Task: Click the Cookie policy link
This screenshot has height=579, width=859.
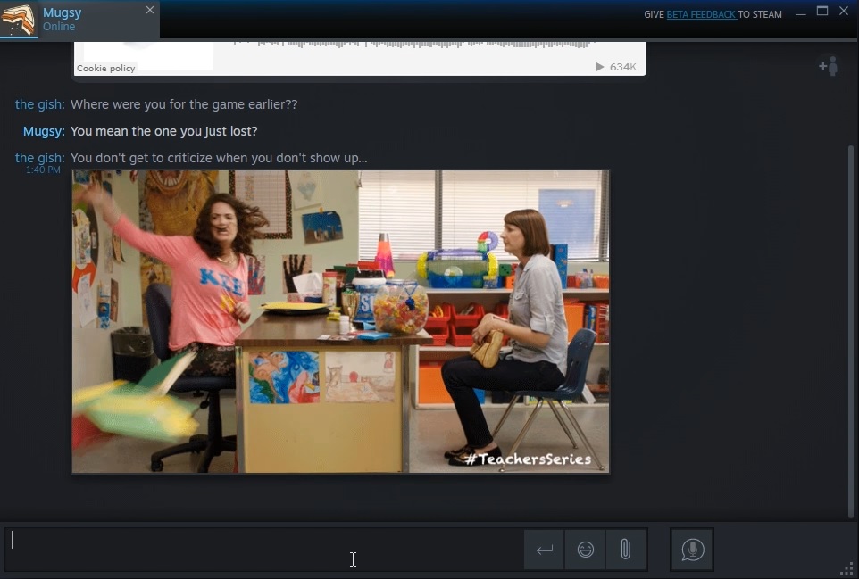Action: 105,68
